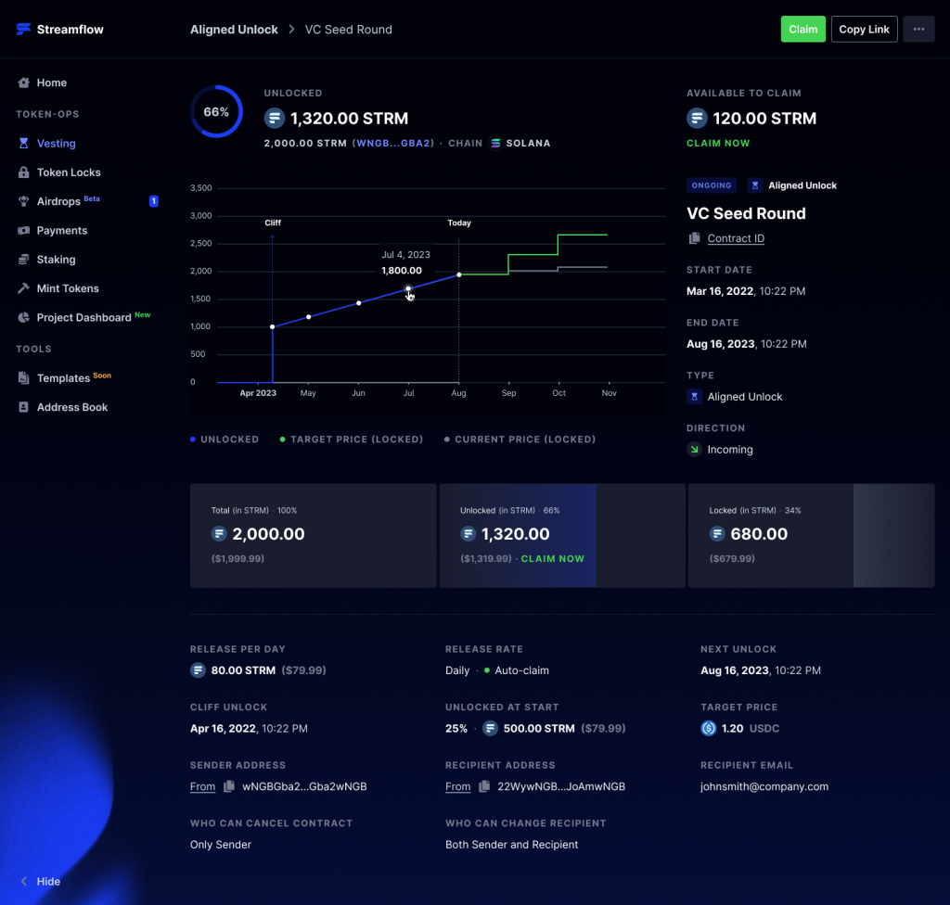Click VC Seed Round breadcrumb

pos(349,29)
